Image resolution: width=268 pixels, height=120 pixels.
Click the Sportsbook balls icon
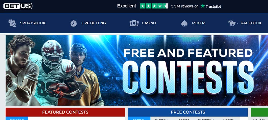12,23
